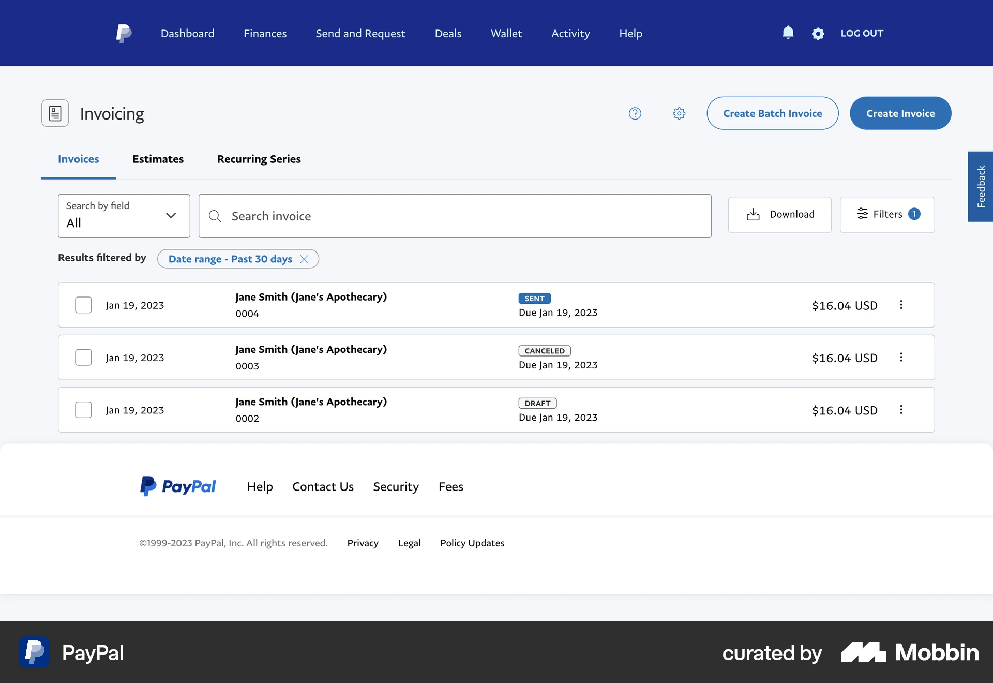The image size is (993, 683).
Task: Open the Invoicing help question-mark icon
Action: coord(635,113)
